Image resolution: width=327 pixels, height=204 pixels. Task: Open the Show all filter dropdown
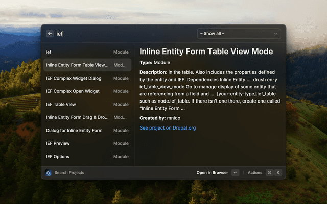point(239,34)
